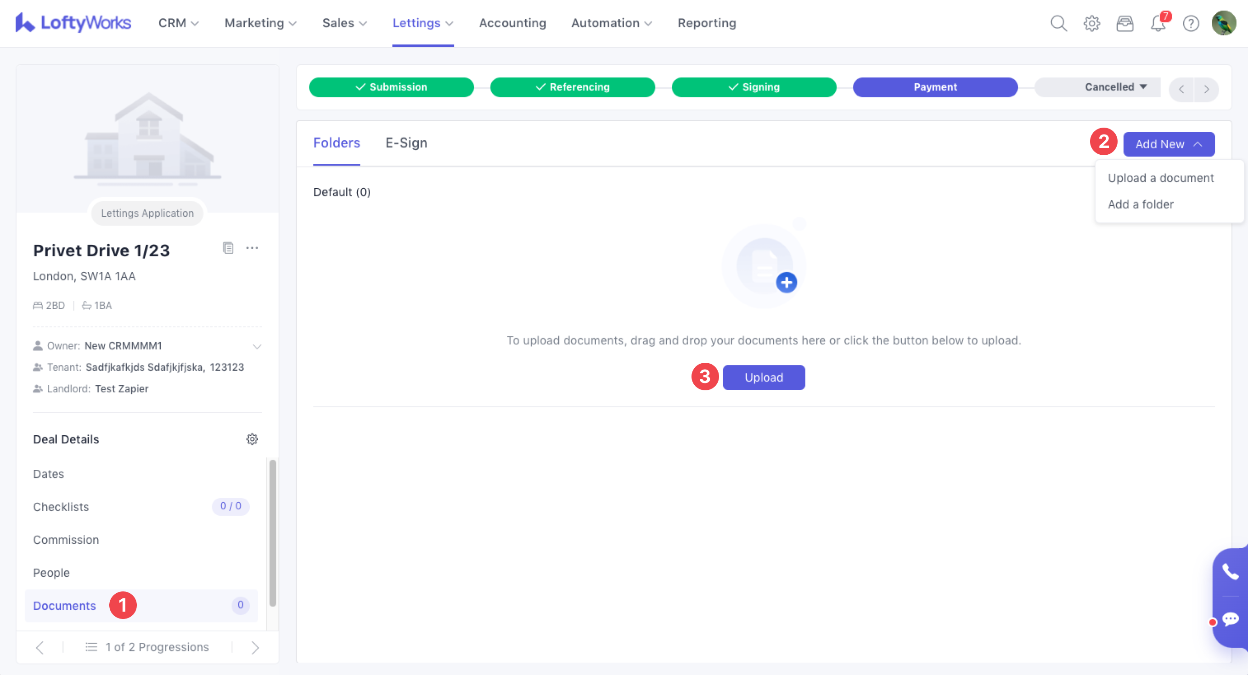Expand the Lettings navigation menu
The width and height of the screenshot is (1248, 675).
pos(422,23)
